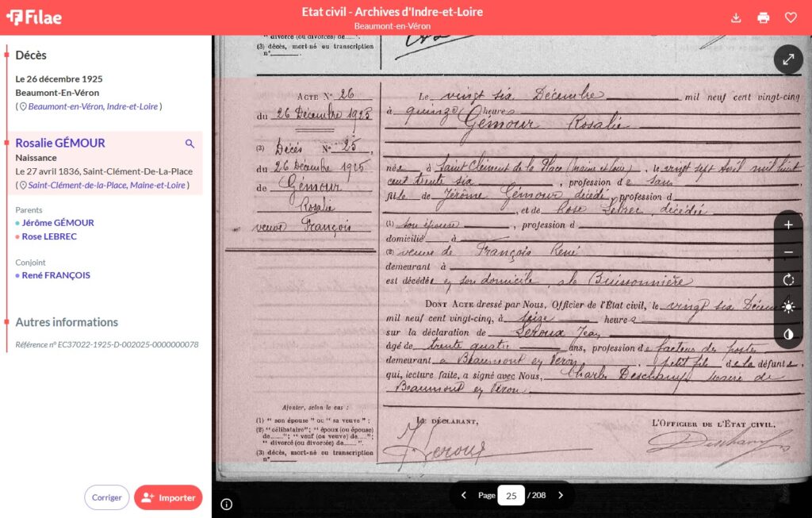Click the Corriger button
Image resolution: width=812 pixels, height=518 pixels.
click(106, 497)
